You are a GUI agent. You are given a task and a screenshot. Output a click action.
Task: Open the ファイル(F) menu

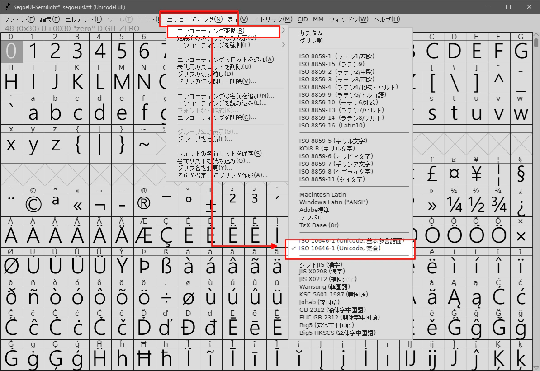coord(19,19)
